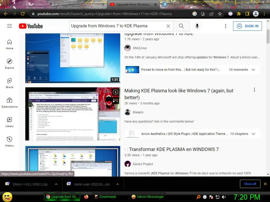Add Bleeplo video to queue

pos(115,100)
